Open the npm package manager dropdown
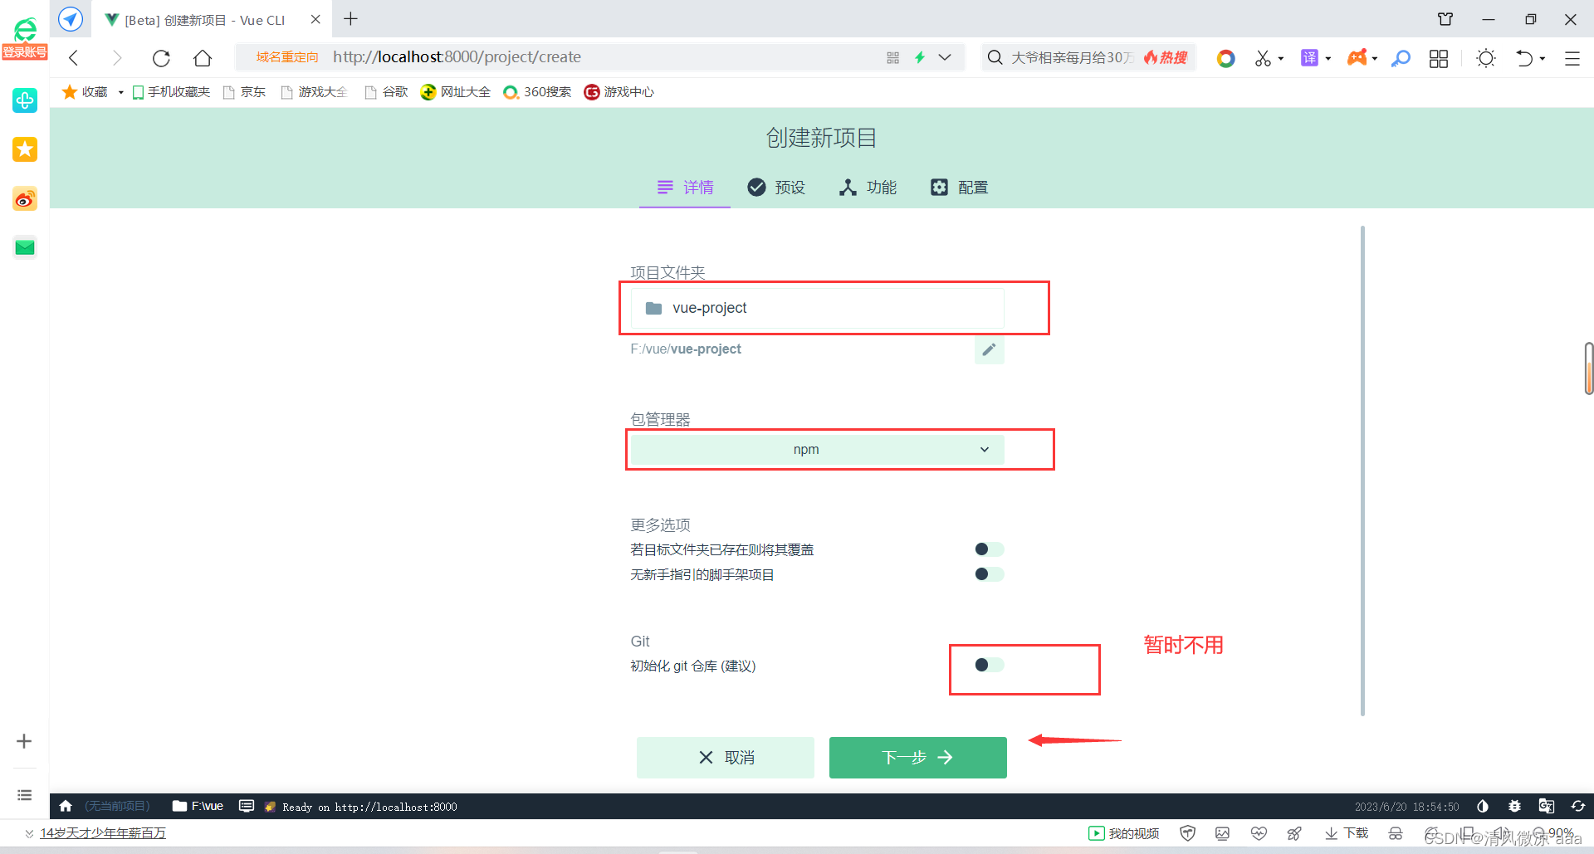1594x854 pixels. click(x=818, y=449)
